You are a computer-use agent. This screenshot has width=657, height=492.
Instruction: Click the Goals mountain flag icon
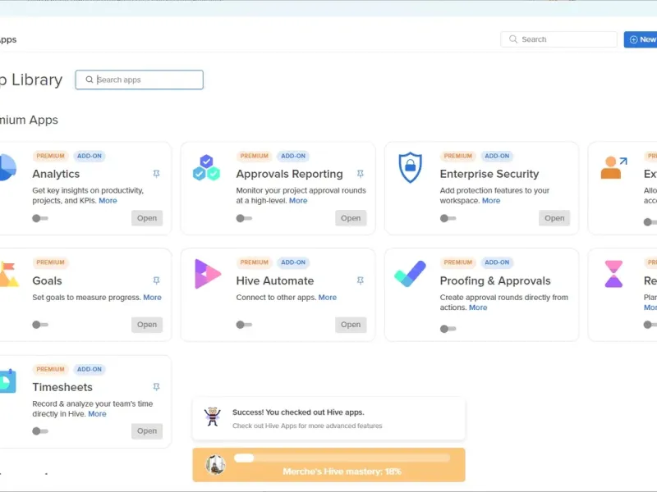pos(9,275)
